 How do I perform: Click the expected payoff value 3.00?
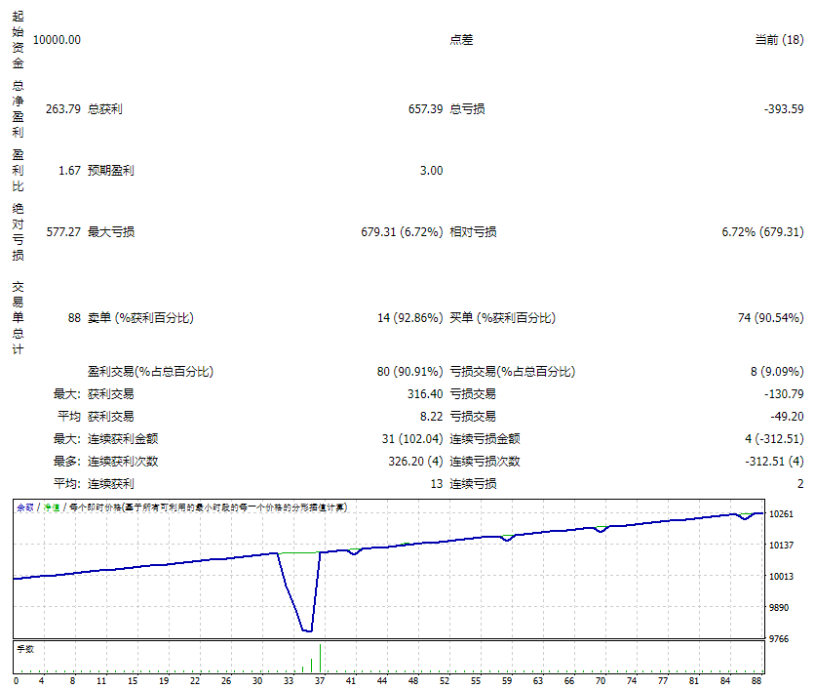tap(432, 170)
